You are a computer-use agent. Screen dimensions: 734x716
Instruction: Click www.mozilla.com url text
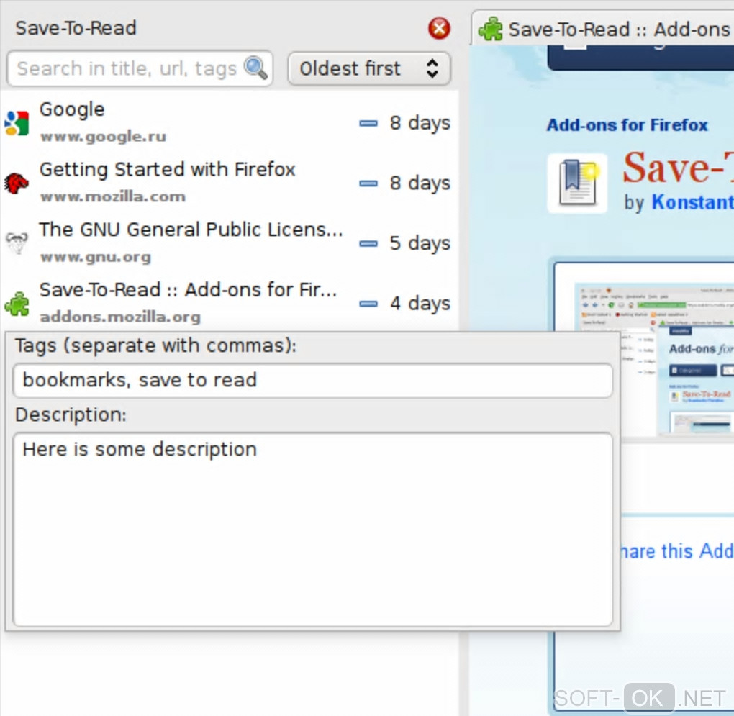(x=113, y=196)
